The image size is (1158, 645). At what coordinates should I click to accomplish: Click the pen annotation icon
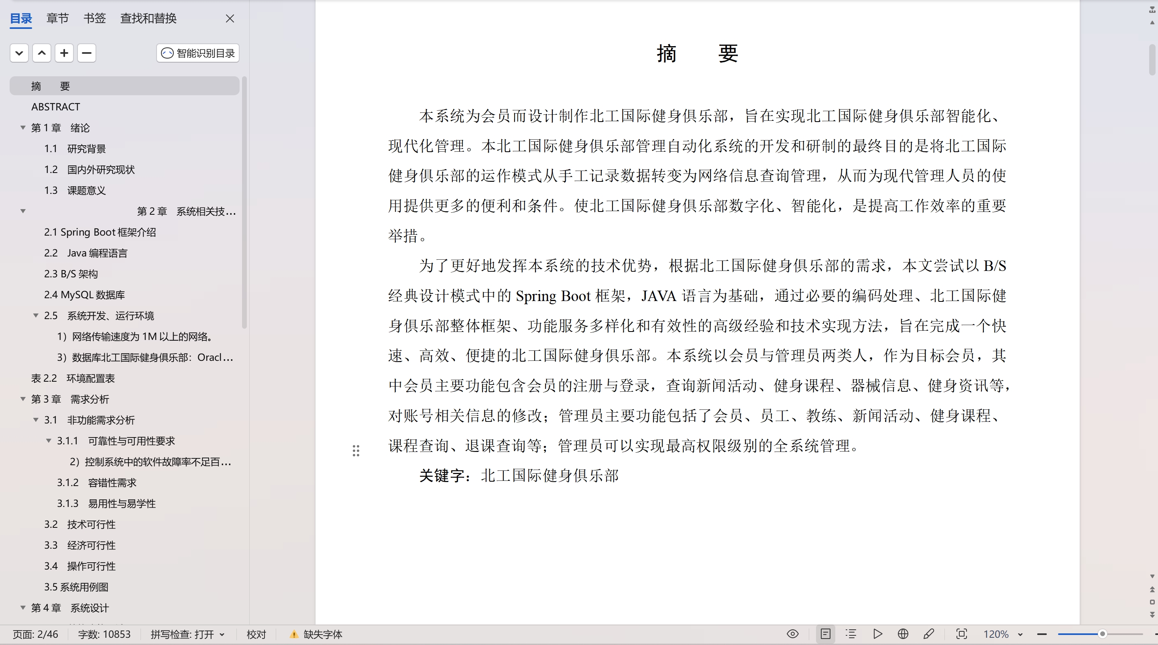coord(928,634)
